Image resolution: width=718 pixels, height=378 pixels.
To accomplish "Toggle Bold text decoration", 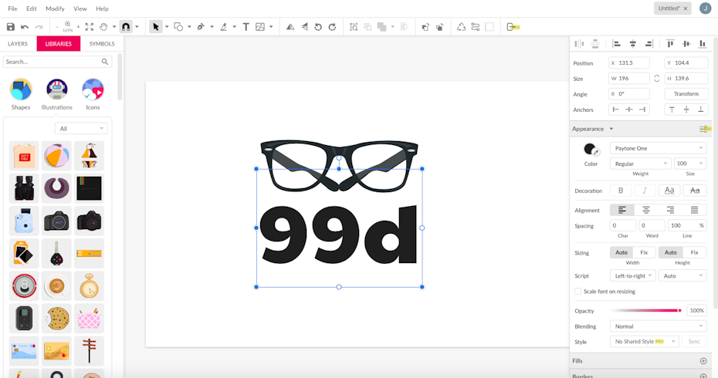I will 621,191.
